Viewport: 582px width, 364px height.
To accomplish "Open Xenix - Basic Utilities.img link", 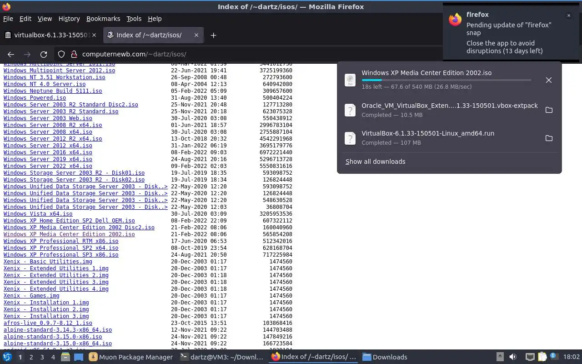I will click(x=48, y=262).
